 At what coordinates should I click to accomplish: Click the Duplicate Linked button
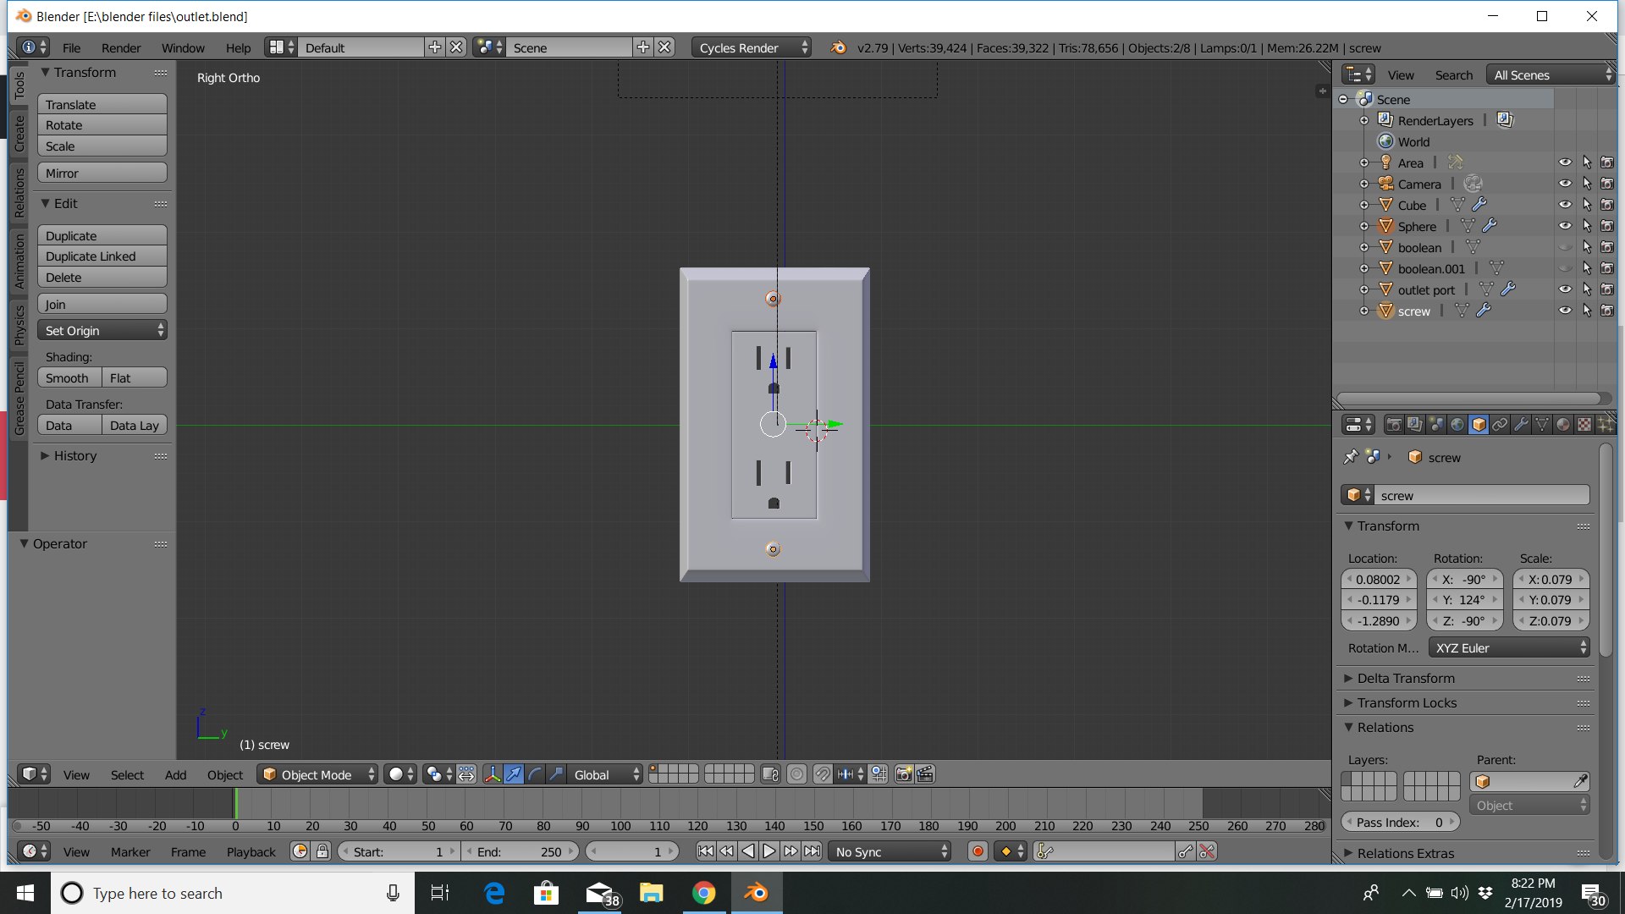pyautogui.click(x=102, y=256)
